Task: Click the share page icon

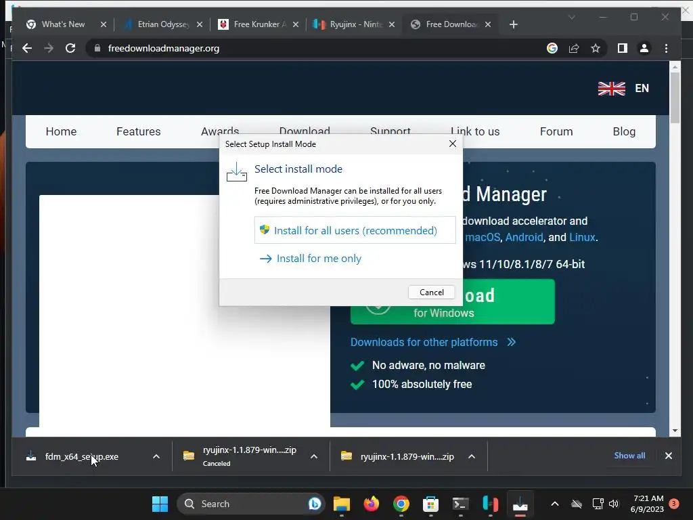Action: (x=574, y=48)
